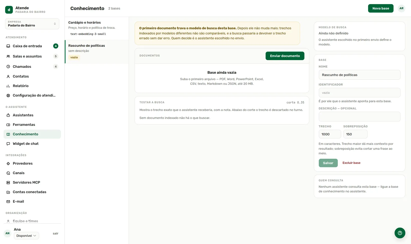Screen dimensions: 411x244
Task: Click the Servidores MCP server icon
Action: 8,182
